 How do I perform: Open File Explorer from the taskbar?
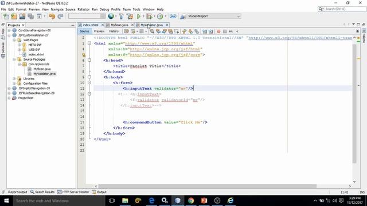tap(125, 201)
